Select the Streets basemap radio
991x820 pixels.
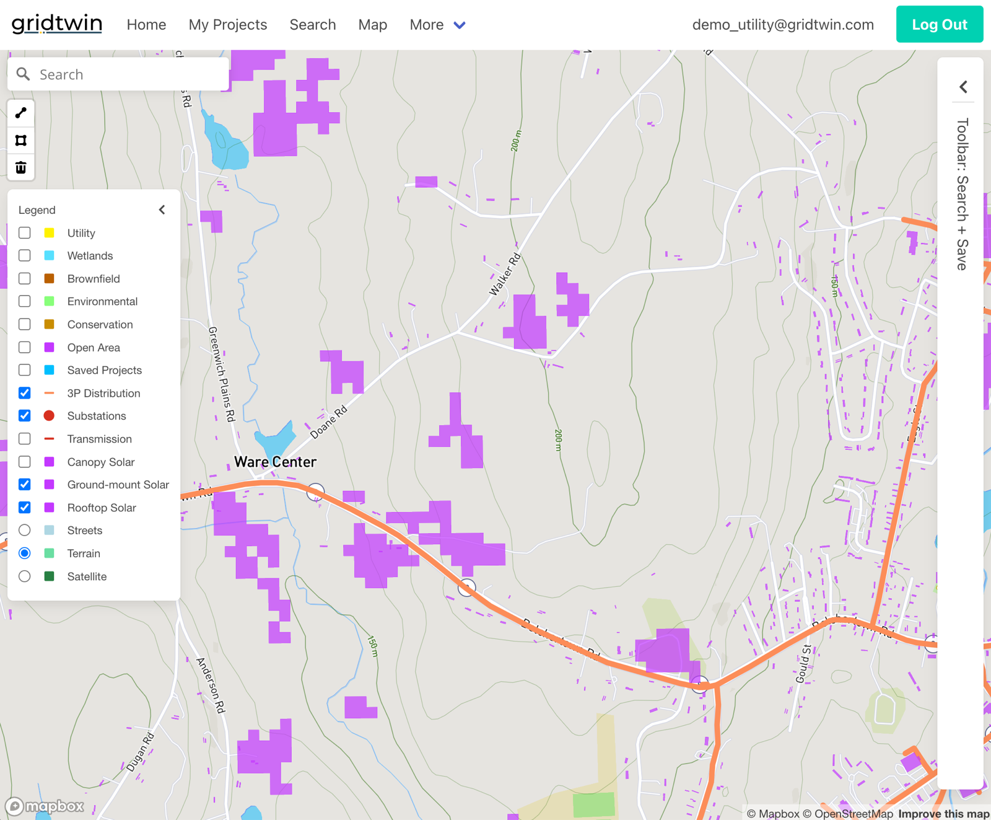pos(25,531)
